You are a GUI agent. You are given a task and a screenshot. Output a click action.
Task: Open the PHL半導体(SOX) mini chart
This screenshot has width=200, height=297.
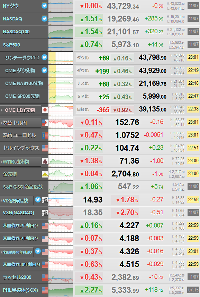(61, 290)
